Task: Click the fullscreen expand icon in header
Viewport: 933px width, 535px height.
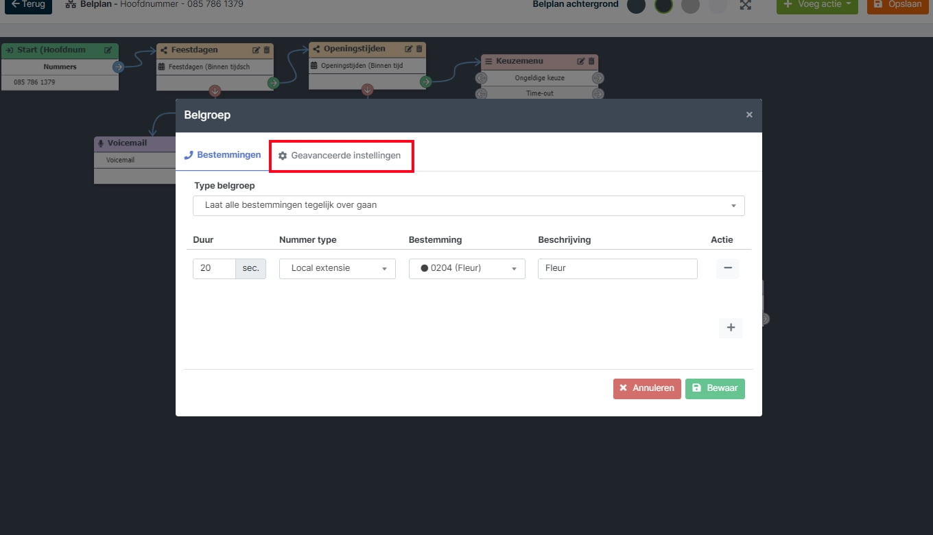Action: pyautogui.click(x=745, y=5)
